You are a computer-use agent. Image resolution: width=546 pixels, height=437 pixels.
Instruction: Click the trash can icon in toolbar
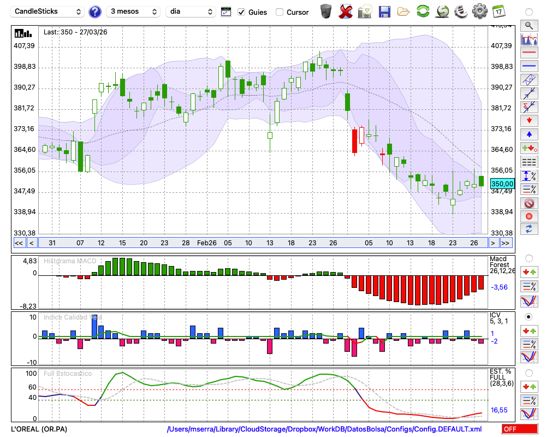pyautogui.click(x=326, y=11)
